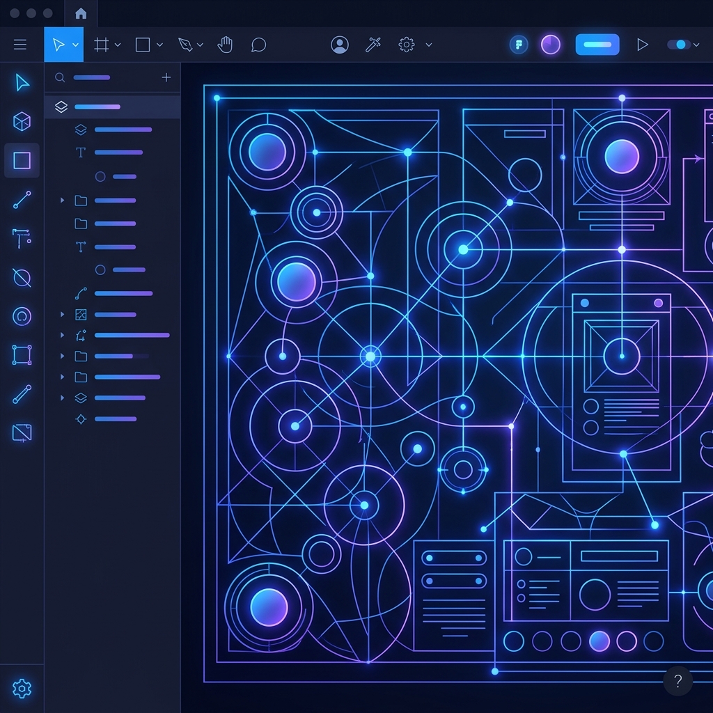Select the Comment speech-bubble tool
This screenshot has width=713, height=713.
(259, 45)
